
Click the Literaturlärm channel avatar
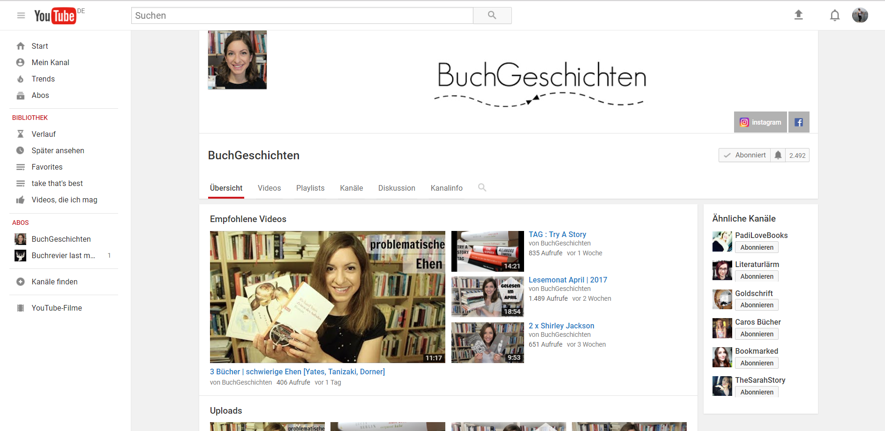pos(722,270)
